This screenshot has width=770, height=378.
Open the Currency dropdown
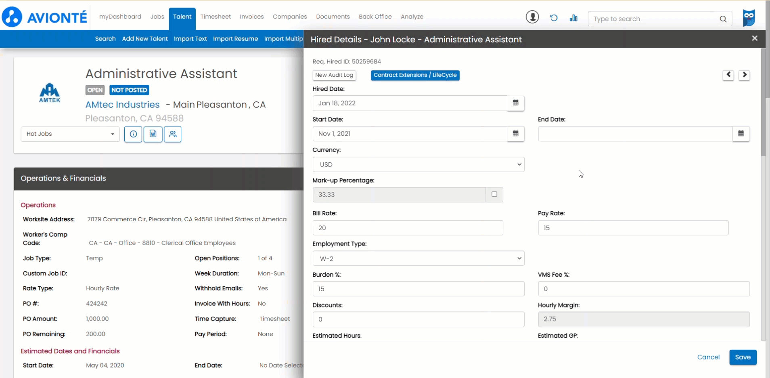point(418,164)
